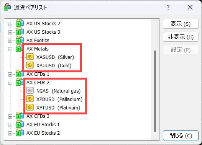The width and height of the screenshot is (202, 145).
Task: Click the 閉じる (C) close button
Action: point(181,135)
